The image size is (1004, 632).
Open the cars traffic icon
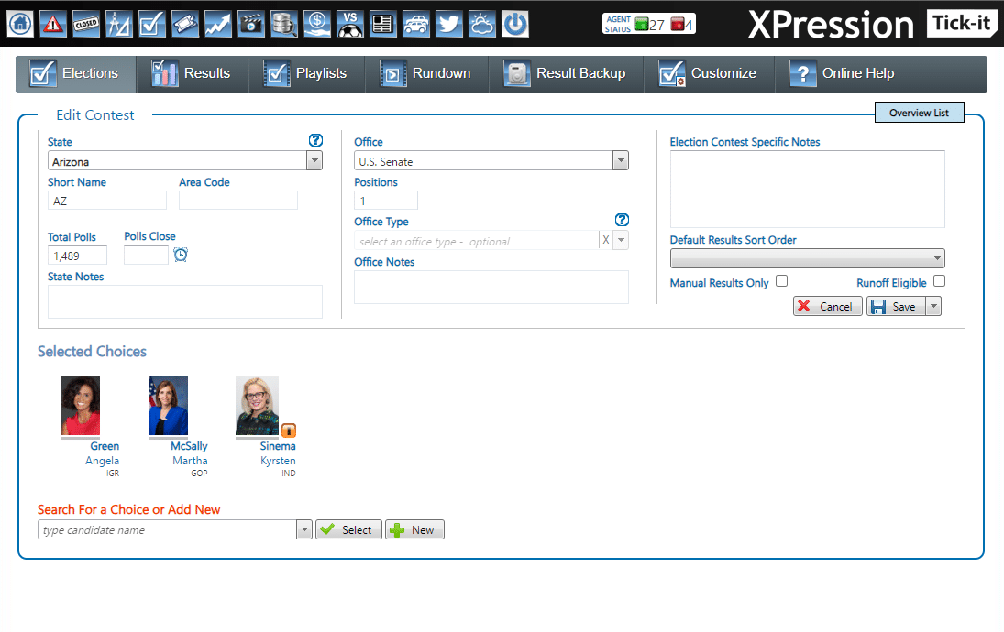coord(416,25)
